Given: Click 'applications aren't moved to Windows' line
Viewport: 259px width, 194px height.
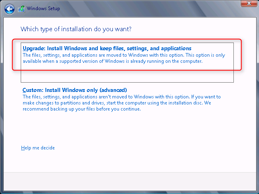Looking at the screenshot, I should click(121, 97).
